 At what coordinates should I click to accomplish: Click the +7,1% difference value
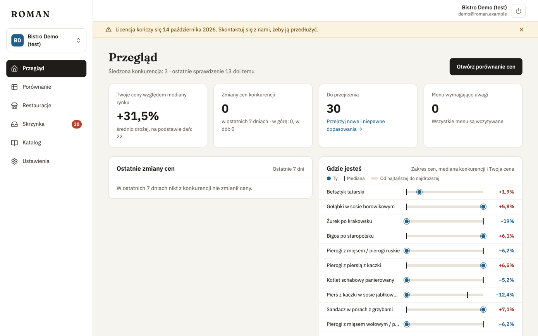click(x=506, y=310)
